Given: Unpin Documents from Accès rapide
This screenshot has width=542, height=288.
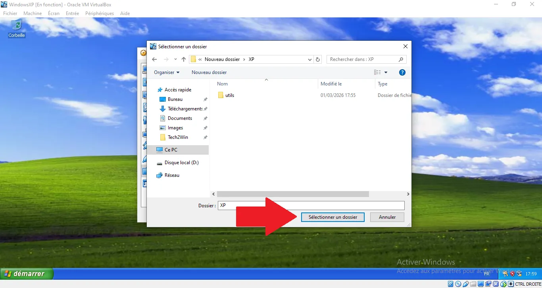Looking at the screenshot, I should click(205, 118).
